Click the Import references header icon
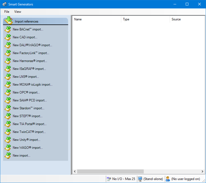 pos(9,21)
